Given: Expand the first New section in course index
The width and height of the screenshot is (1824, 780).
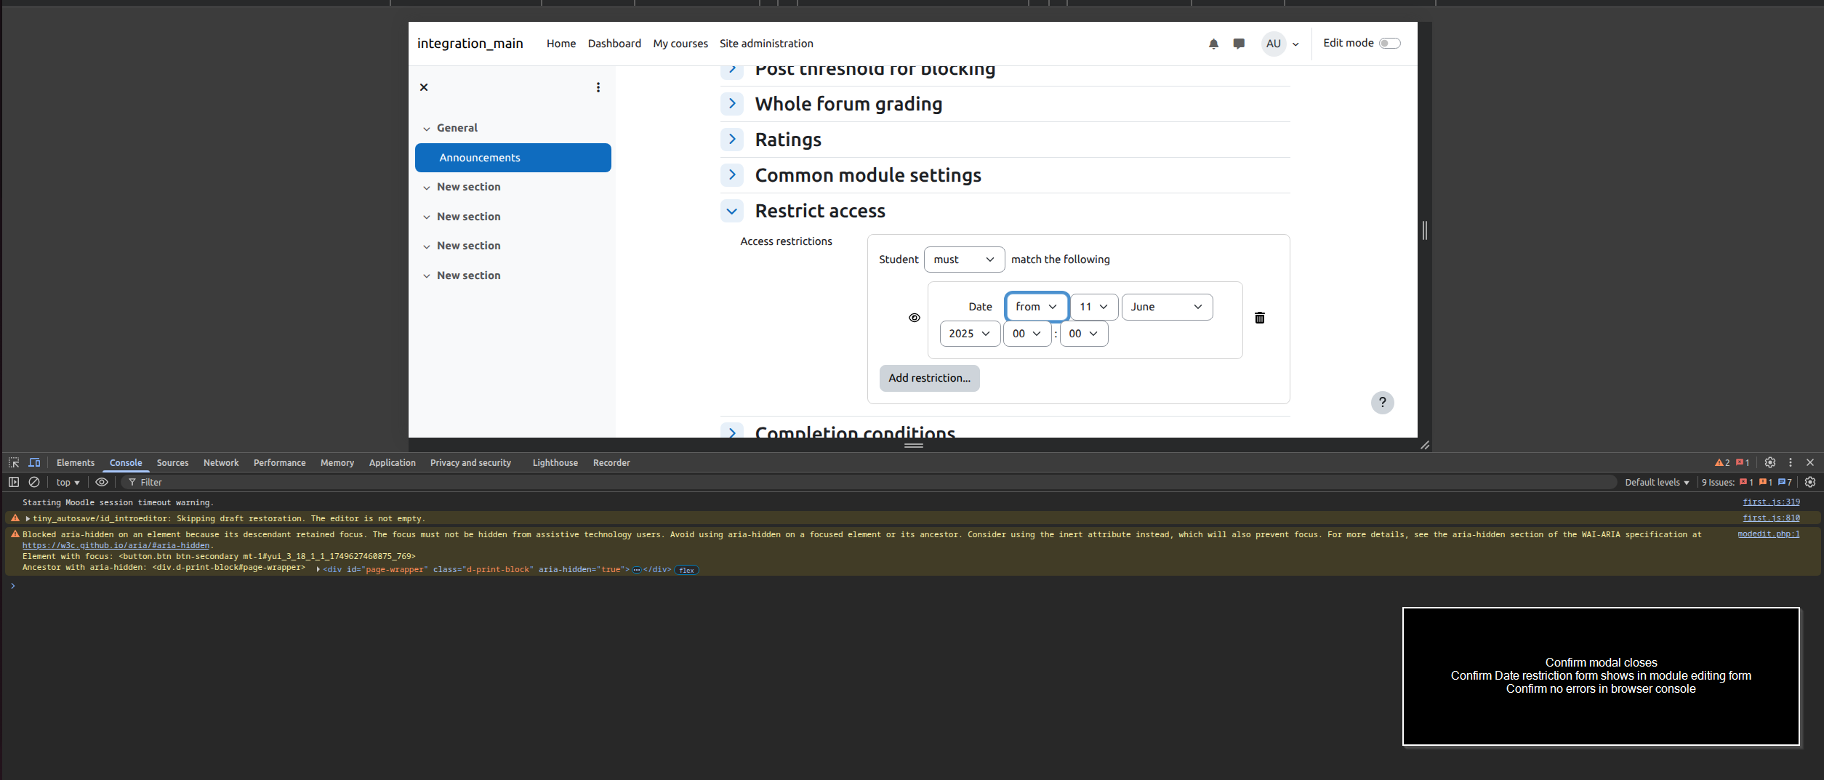Looking at the screenshot, I should pos(427,188).
